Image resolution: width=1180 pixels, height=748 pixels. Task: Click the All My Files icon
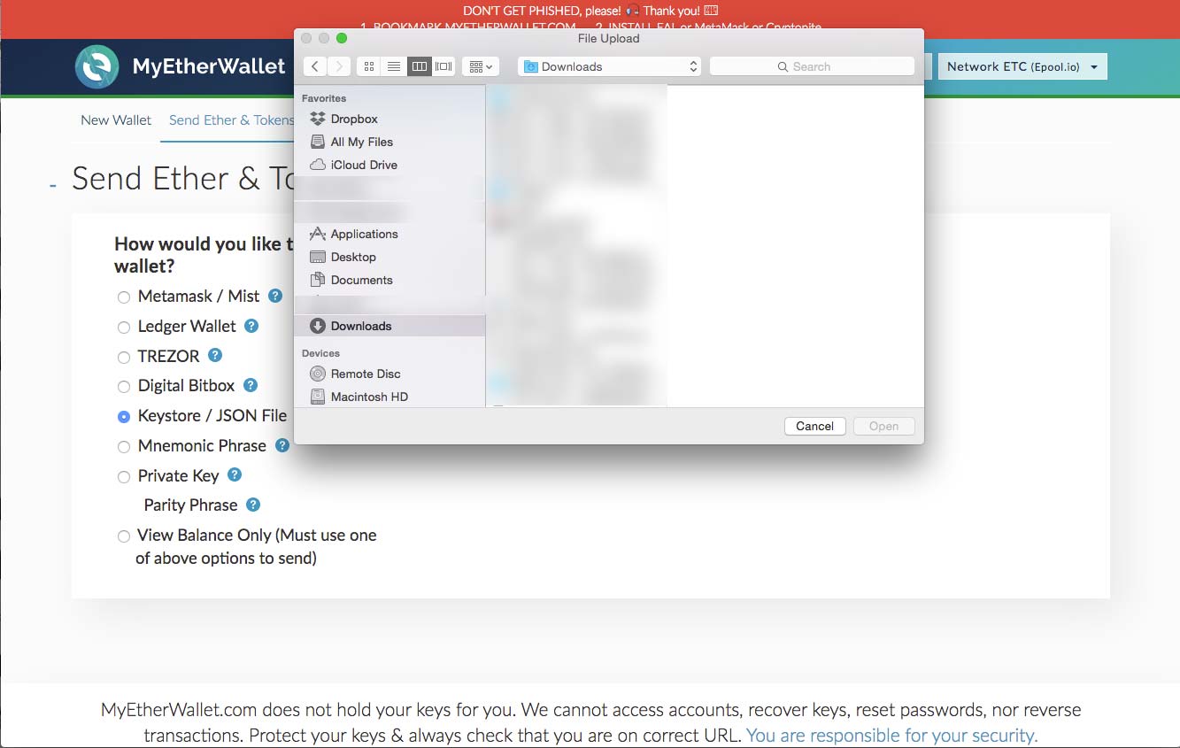pyautogui.click(x=318, y=142)
